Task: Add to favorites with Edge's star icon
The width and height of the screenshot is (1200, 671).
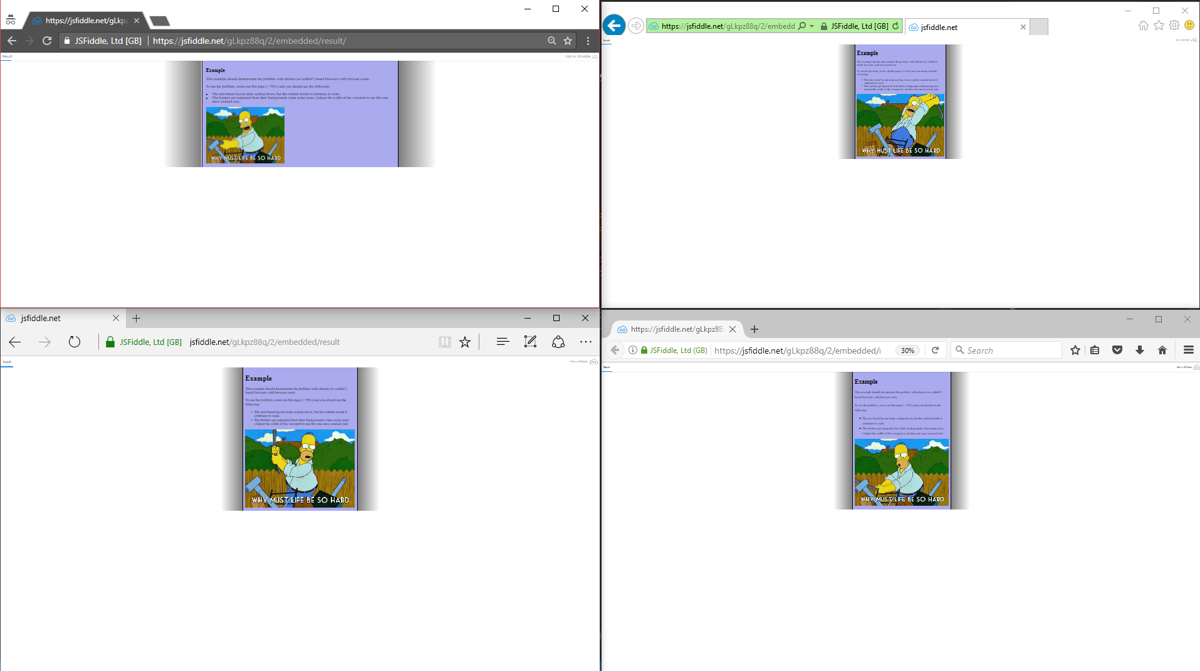Action: tap(465, 342)
